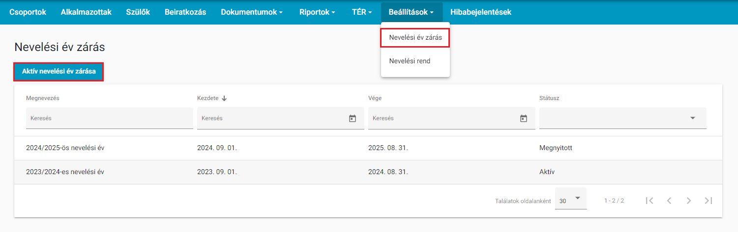Go to the previous results page
738x232 pixels.
669,200
